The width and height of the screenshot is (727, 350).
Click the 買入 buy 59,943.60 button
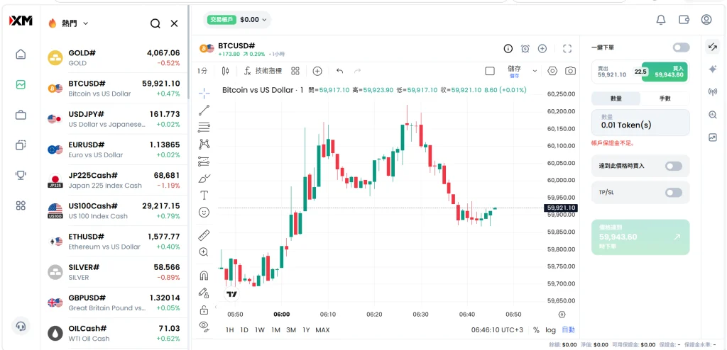coord(665,72)
